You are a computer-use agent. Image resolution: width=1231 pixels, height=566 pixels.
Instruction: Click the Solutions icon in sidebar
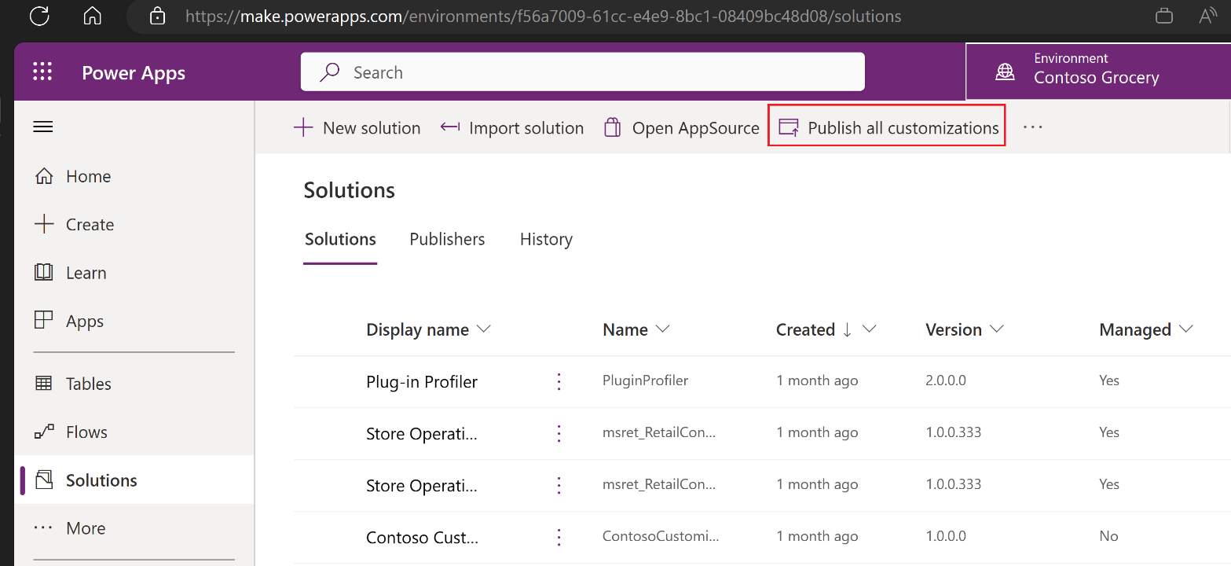click(x=44, y=480)
